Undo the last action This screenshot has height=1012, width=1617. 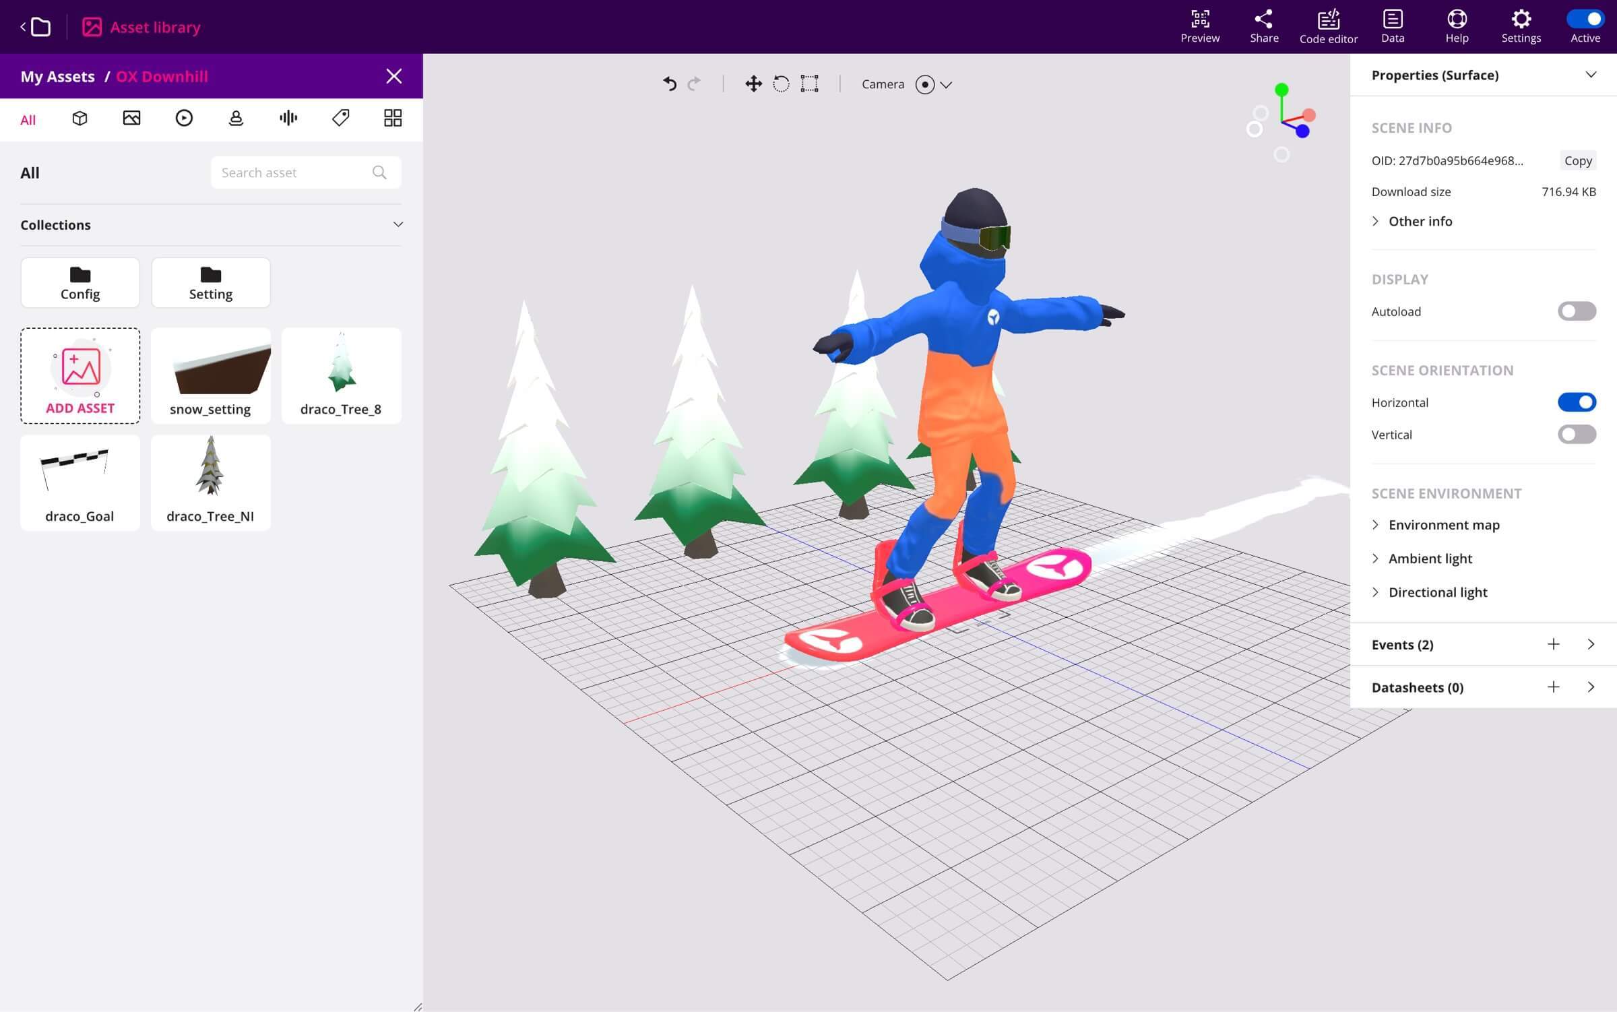[669, 84]
